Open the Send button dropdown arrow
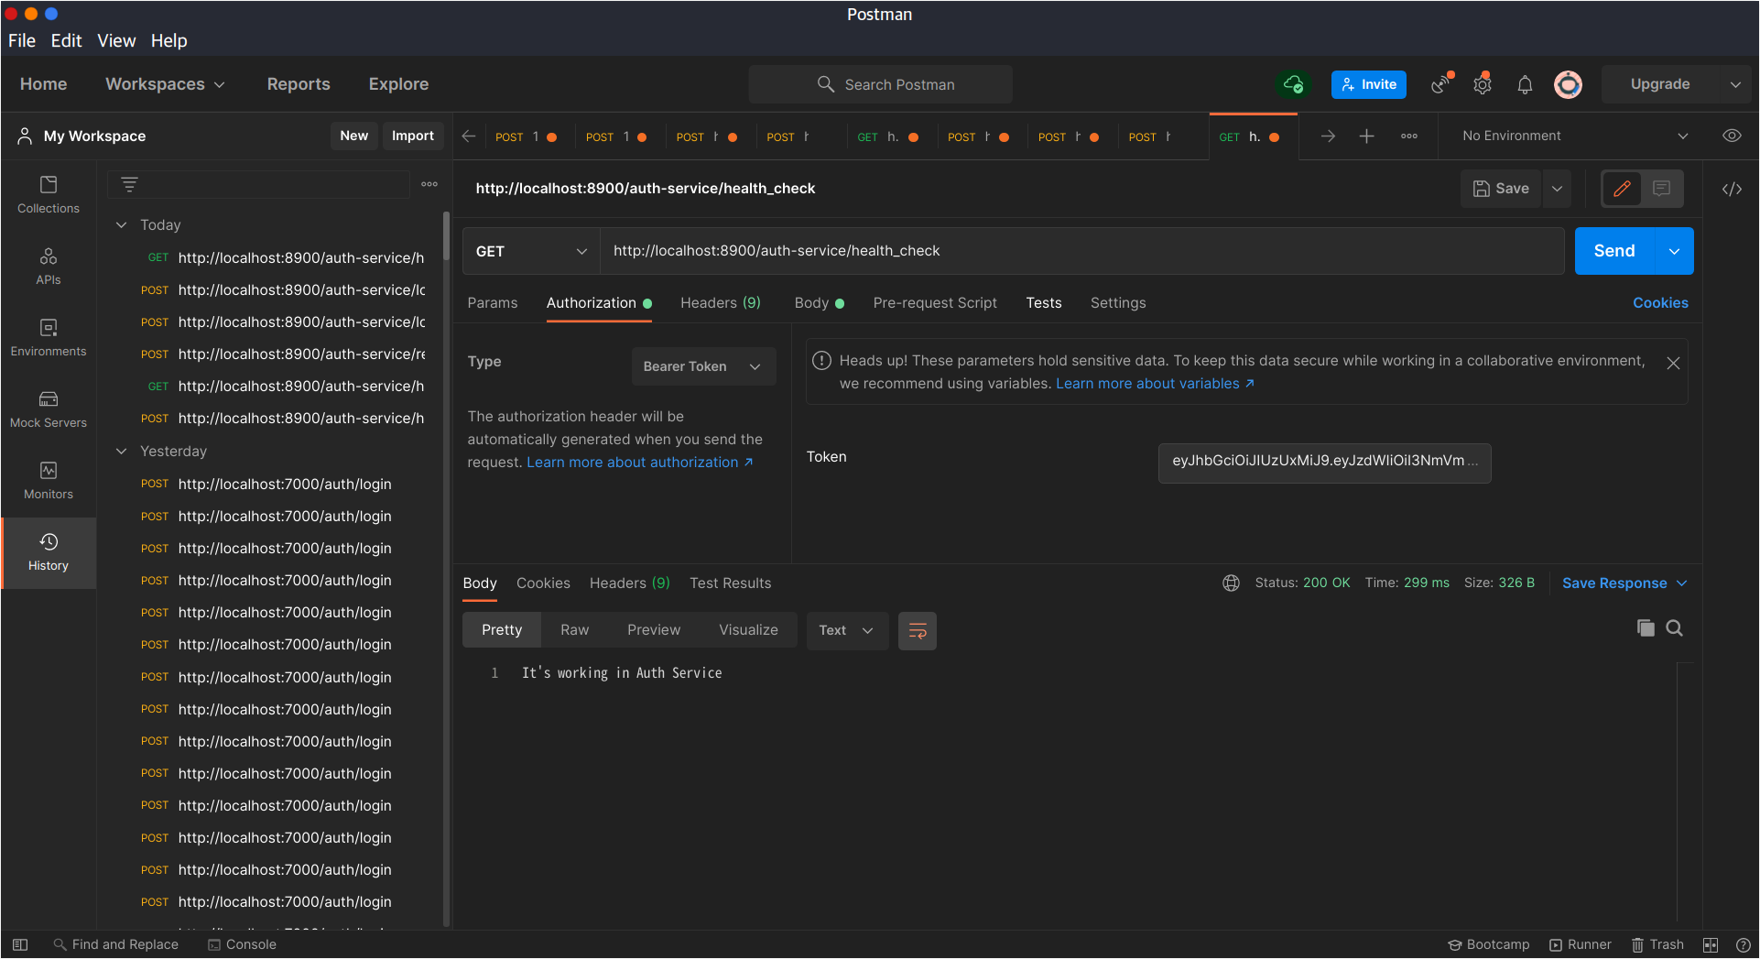The width and height of the screenshot is (1760, 959). coord(1674,251)
